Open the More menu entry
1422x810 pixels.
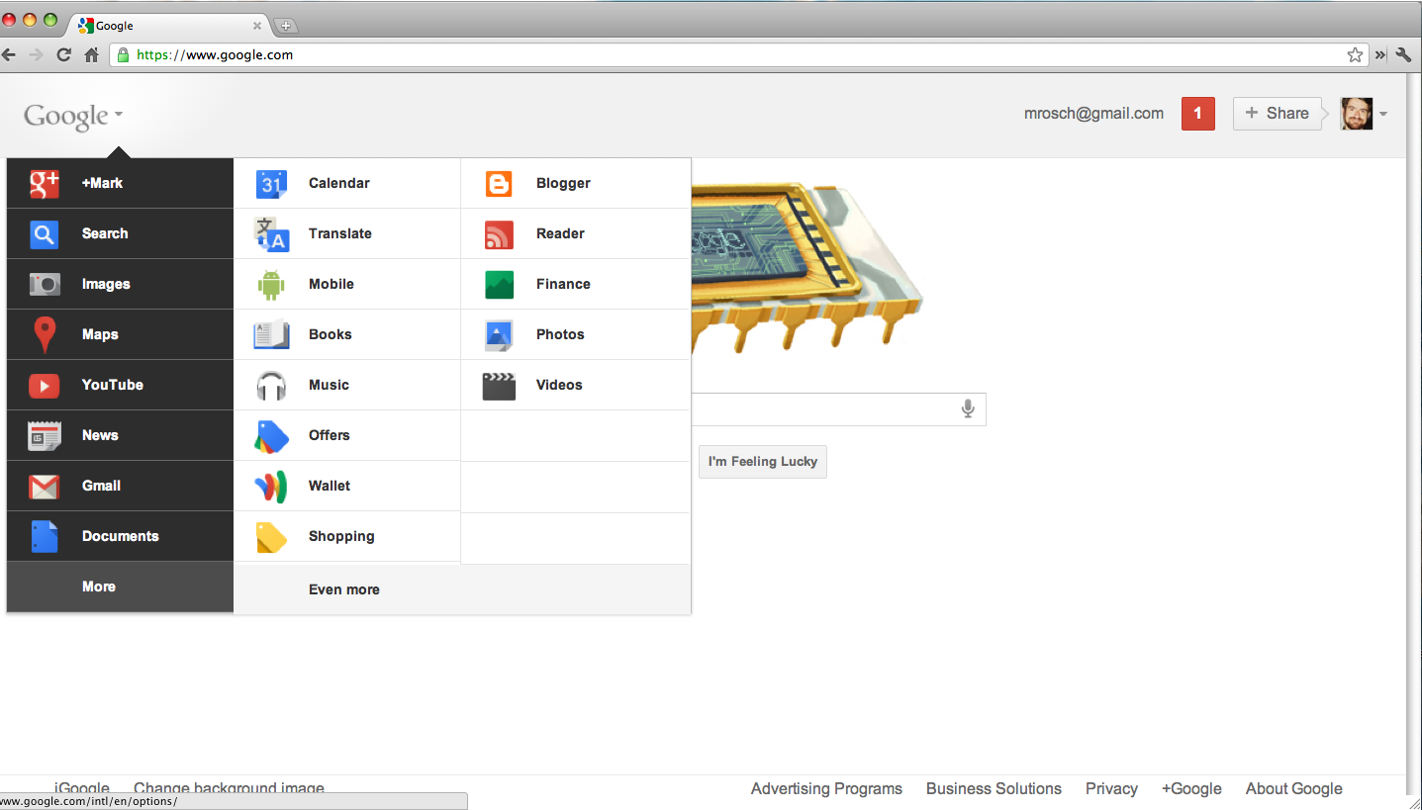[x=120, y=586]
